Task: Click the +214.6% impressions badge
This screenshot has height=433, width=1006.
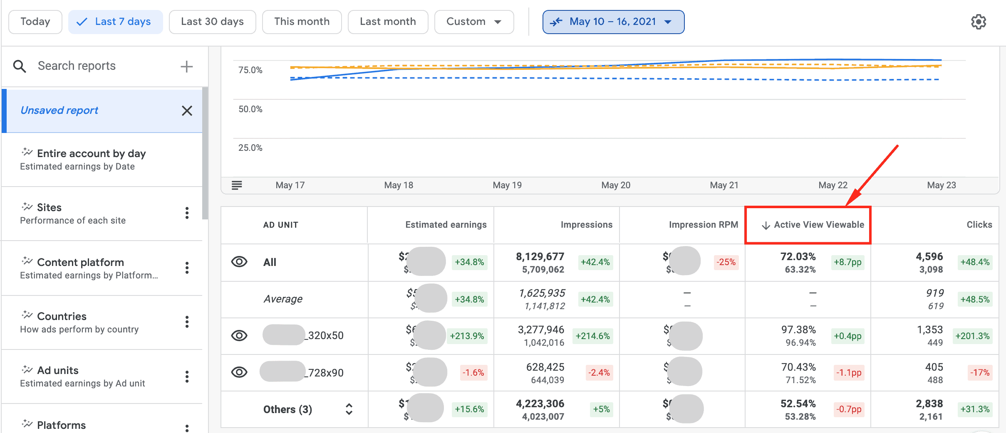Action: pos(593,336)
